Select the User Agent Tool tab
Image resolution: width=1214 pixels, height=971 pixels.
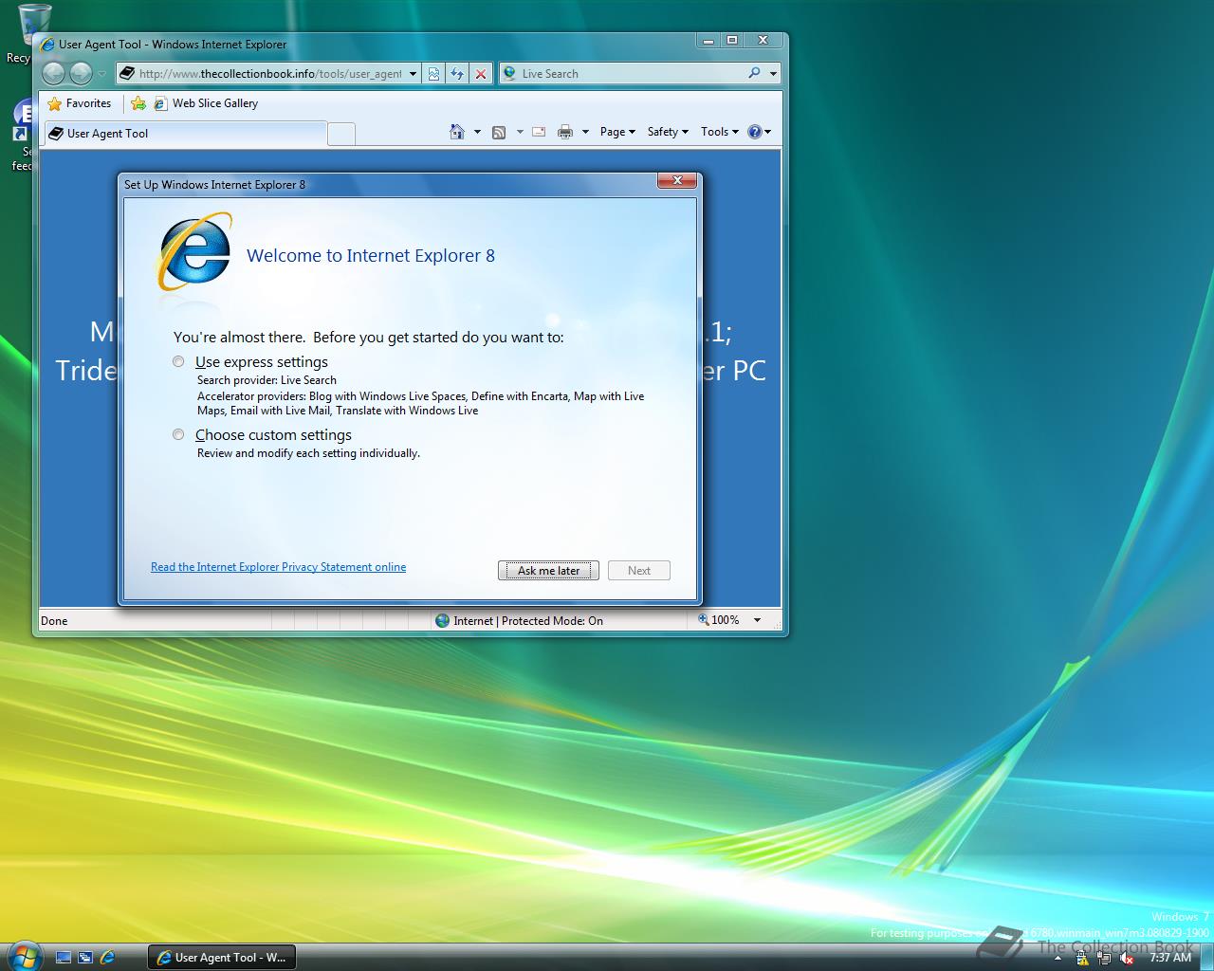pyautogui.click(x=185, y=134)
